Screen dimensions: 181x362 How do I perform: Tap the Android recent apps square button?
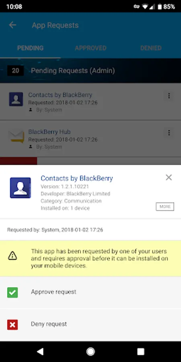click(x=141, y=352)
